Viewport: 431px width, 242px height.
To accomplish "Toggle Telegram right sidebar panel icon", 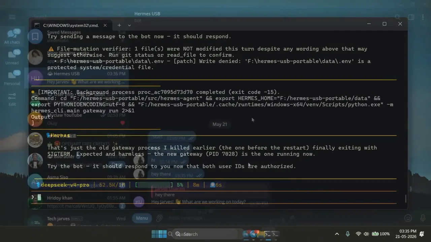I will (411, 17).
